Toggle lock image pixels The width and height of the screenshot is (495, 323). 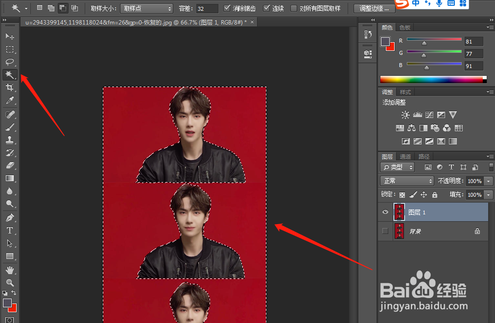point(413,195)
